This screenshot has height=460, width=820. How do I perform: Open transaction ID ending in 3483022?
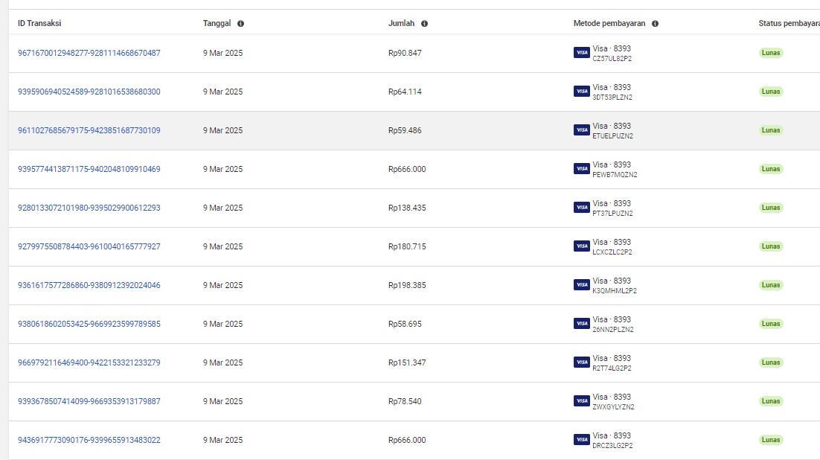click(x=89, y=440)
